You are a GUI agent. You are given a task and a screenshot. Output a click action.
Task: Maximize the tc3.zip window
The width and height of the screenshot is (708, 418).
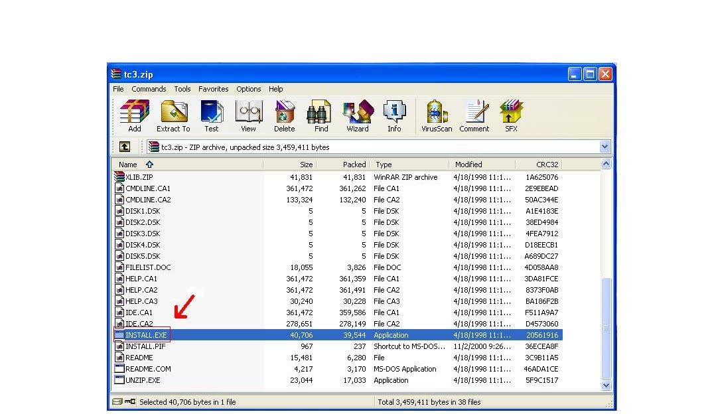590,74
